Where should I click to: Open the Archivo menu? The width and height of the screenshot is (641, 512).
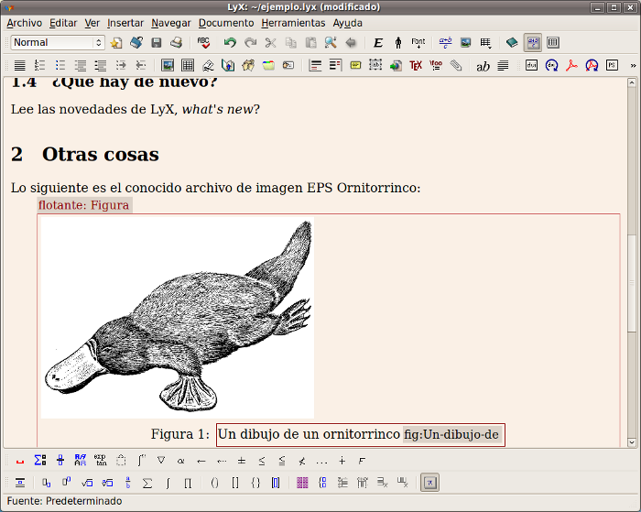click(24, 23)
